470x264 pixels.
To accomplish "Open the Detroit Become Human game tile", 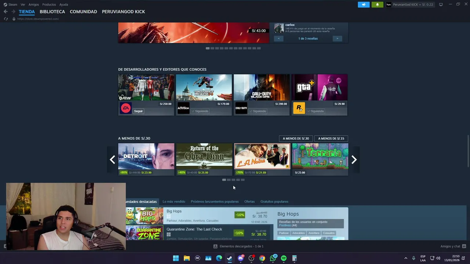I will [x=146, y=159].
